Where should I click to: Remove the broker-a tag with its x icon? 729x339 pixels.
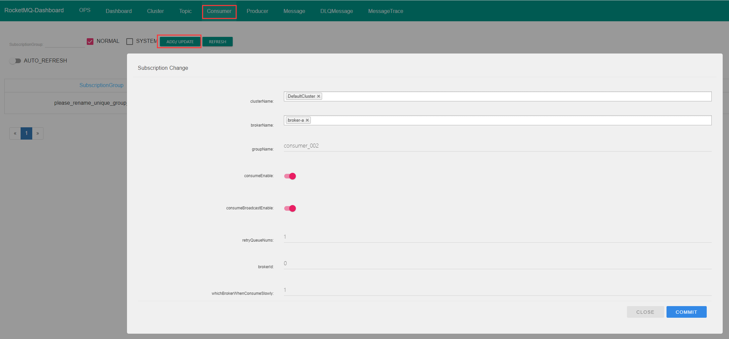[307, 120]
